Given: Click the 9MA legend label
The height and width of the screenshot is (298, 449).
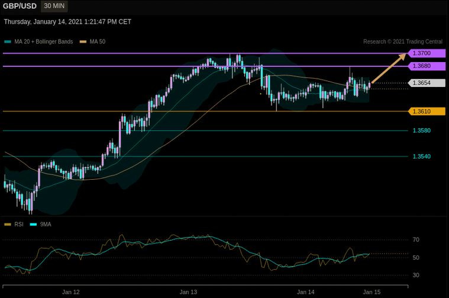Looking at the screenshot, I should 46,225.
